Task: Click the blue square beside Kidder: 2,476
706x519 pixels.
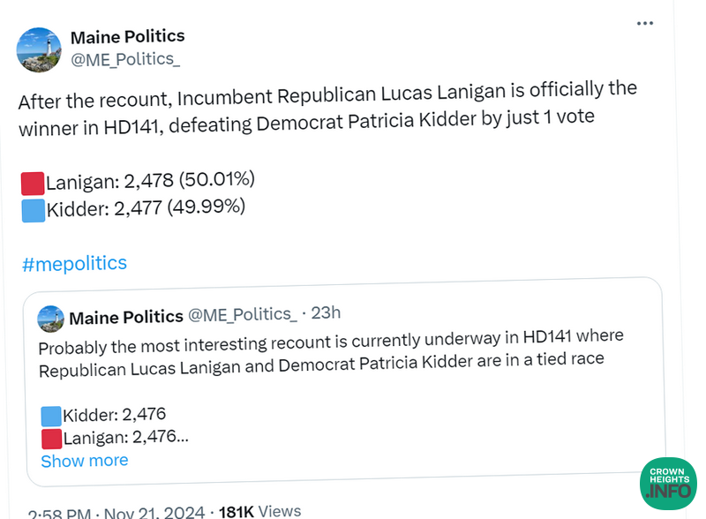Action: (x=51, y=416)
